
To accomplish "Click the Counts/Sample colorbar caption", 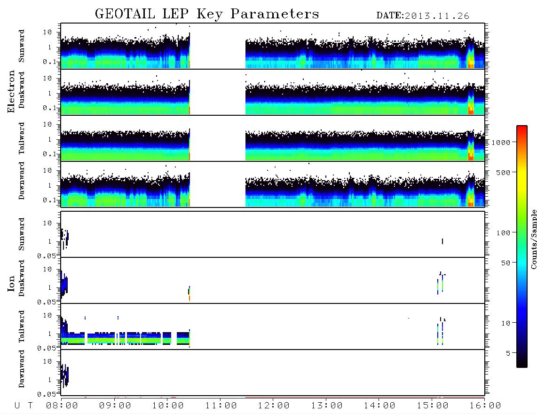I will pos(533,239).
